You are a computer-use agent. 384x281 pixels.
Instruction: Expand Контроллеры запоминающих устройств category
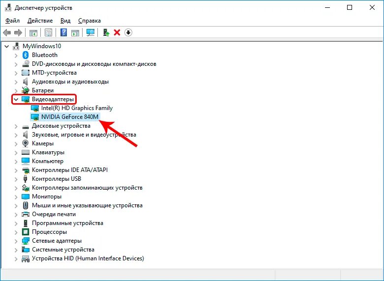click(16, 188)
